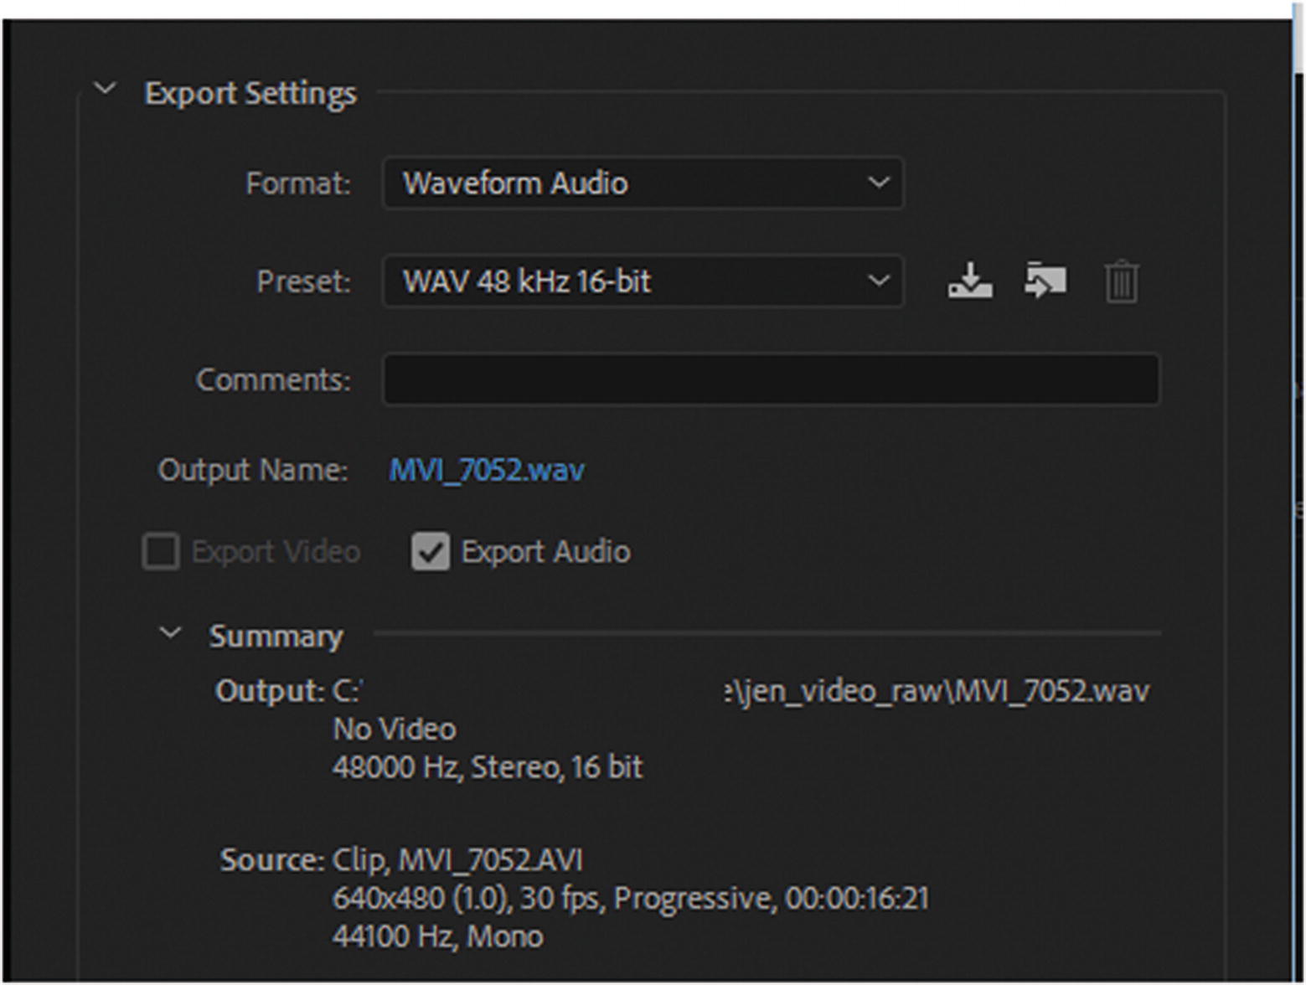Image resolution: width=1306 pixels, height=985 pixels.
Task: Click the source clip name MVI_7052.AVI
Action: pyautogui.click(x=490, y=860)
